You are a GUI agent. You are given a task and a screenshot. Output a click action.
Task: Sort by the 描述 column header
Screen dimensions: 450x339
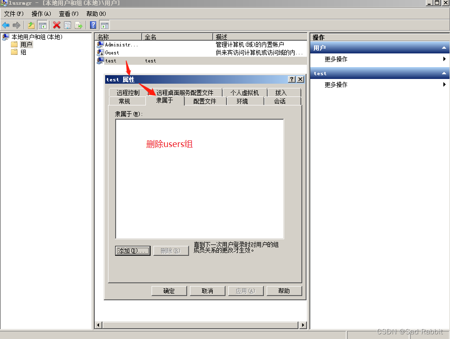point(260,37)
